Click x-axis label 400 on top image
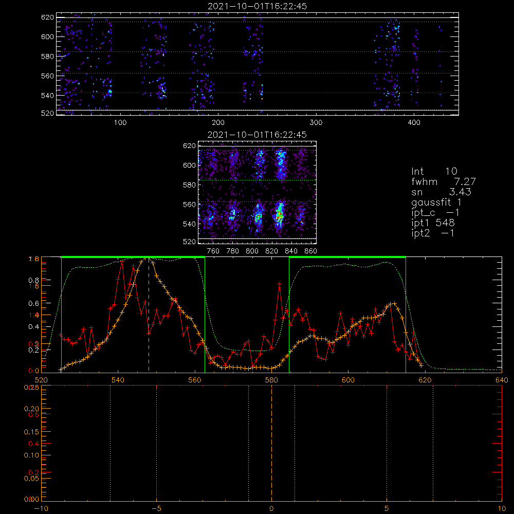The image size is (514, 514). [x=414, y=123]
